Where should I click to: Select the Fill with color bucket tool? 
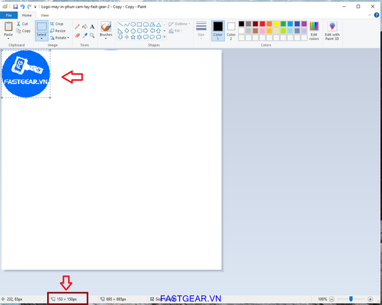pos(85,27)
